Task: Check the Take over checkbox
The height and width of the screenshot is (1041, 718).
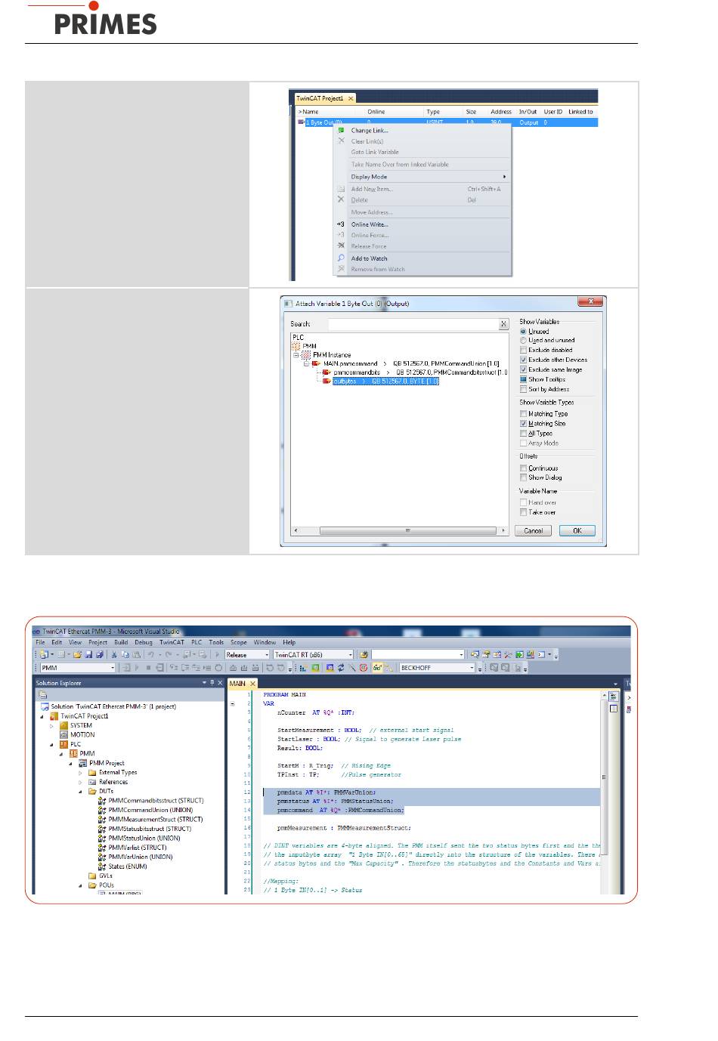Action: point(523,512)
